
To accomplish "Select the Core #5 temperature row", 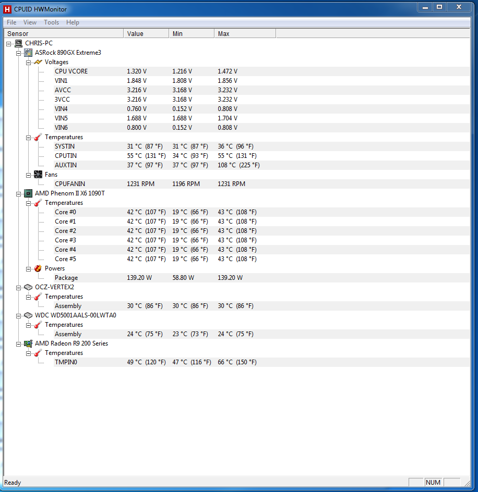I will tap(262, 259).
